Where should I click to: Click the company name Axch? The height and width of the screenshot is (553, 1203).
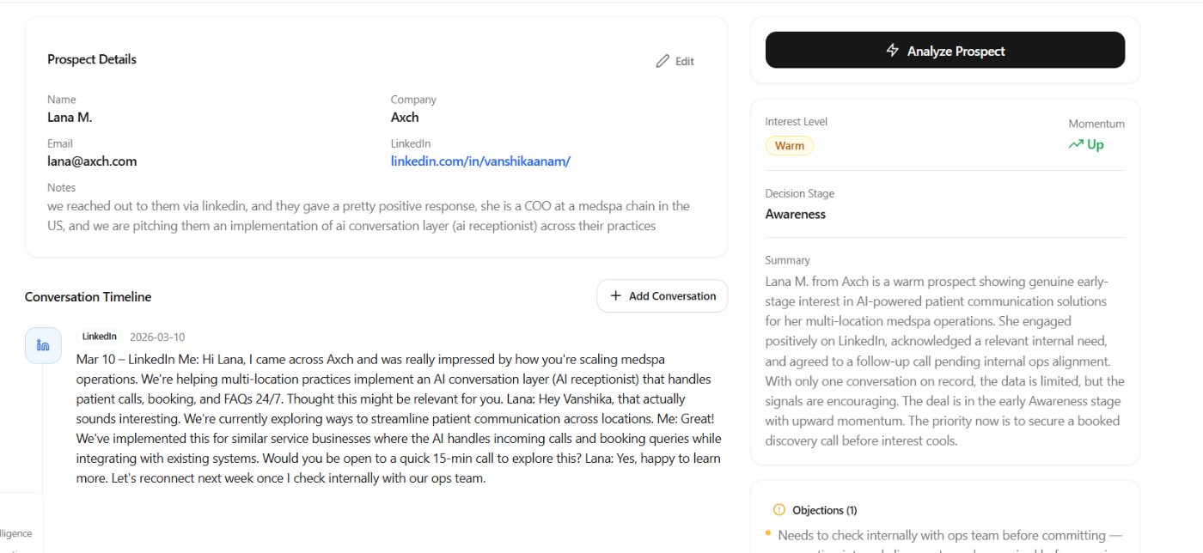(x=405, y=118)
